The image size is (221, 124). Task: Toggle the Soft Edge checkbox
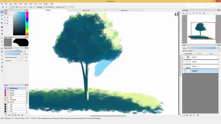(68, 7)
